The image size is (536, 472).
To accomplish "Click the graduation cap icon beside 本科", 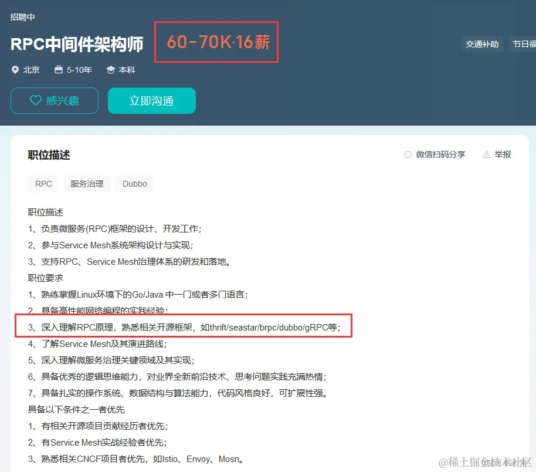I will [110, 70].
